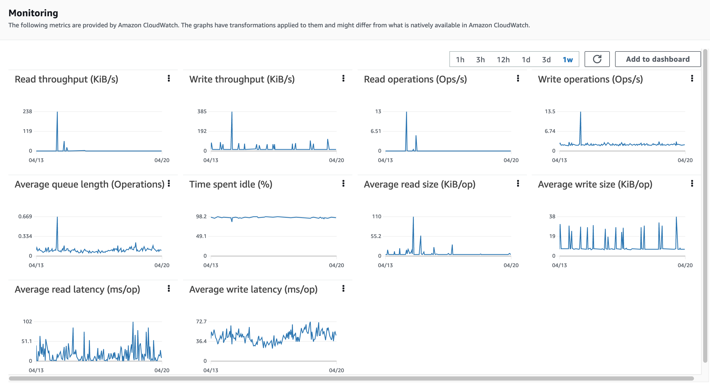The image size is (710, 384).
Task: Open options menu on Time spent idle chart
Action: pyautogui.click(x=343, y=184)
